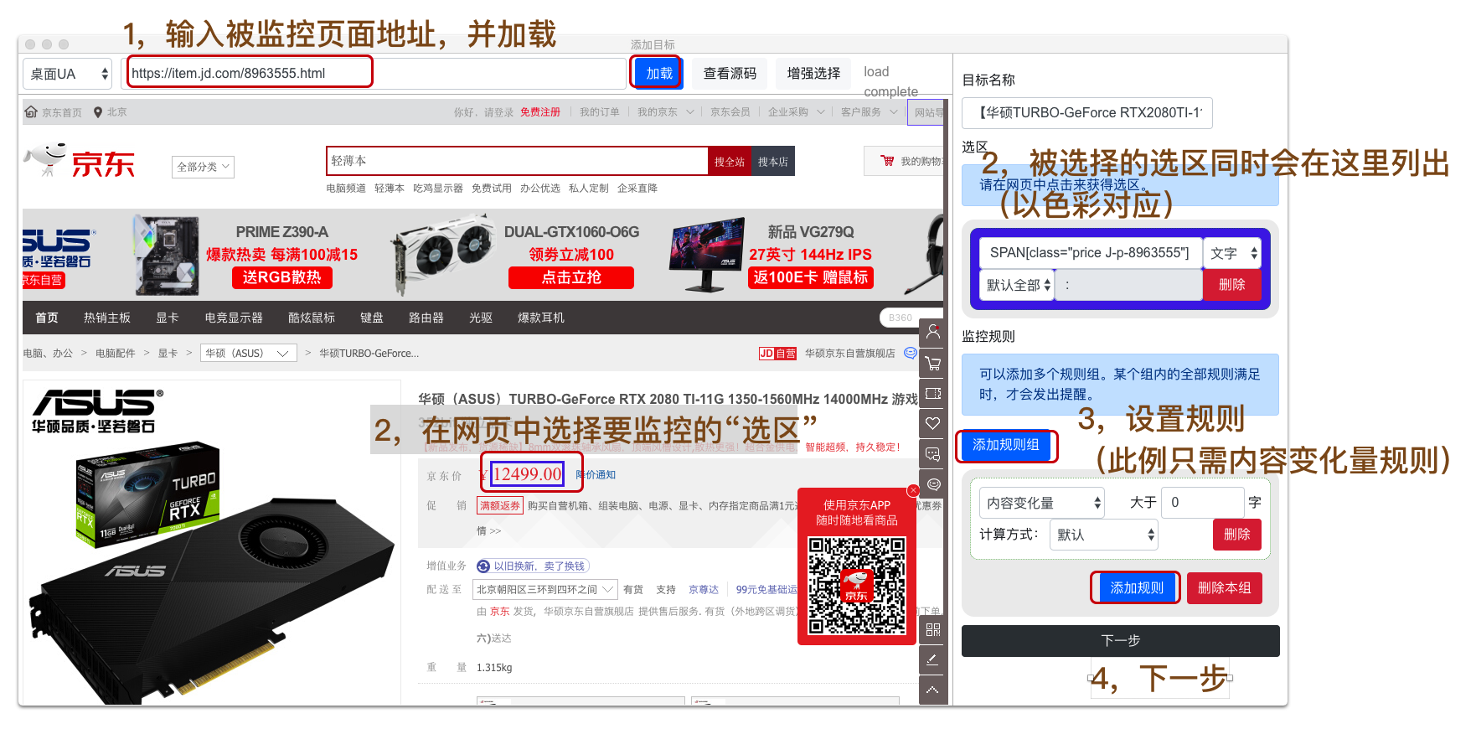Click the black 下一步 button
The height and width of the screenshot is (729, 1476).
click(x=1120, y=641)
